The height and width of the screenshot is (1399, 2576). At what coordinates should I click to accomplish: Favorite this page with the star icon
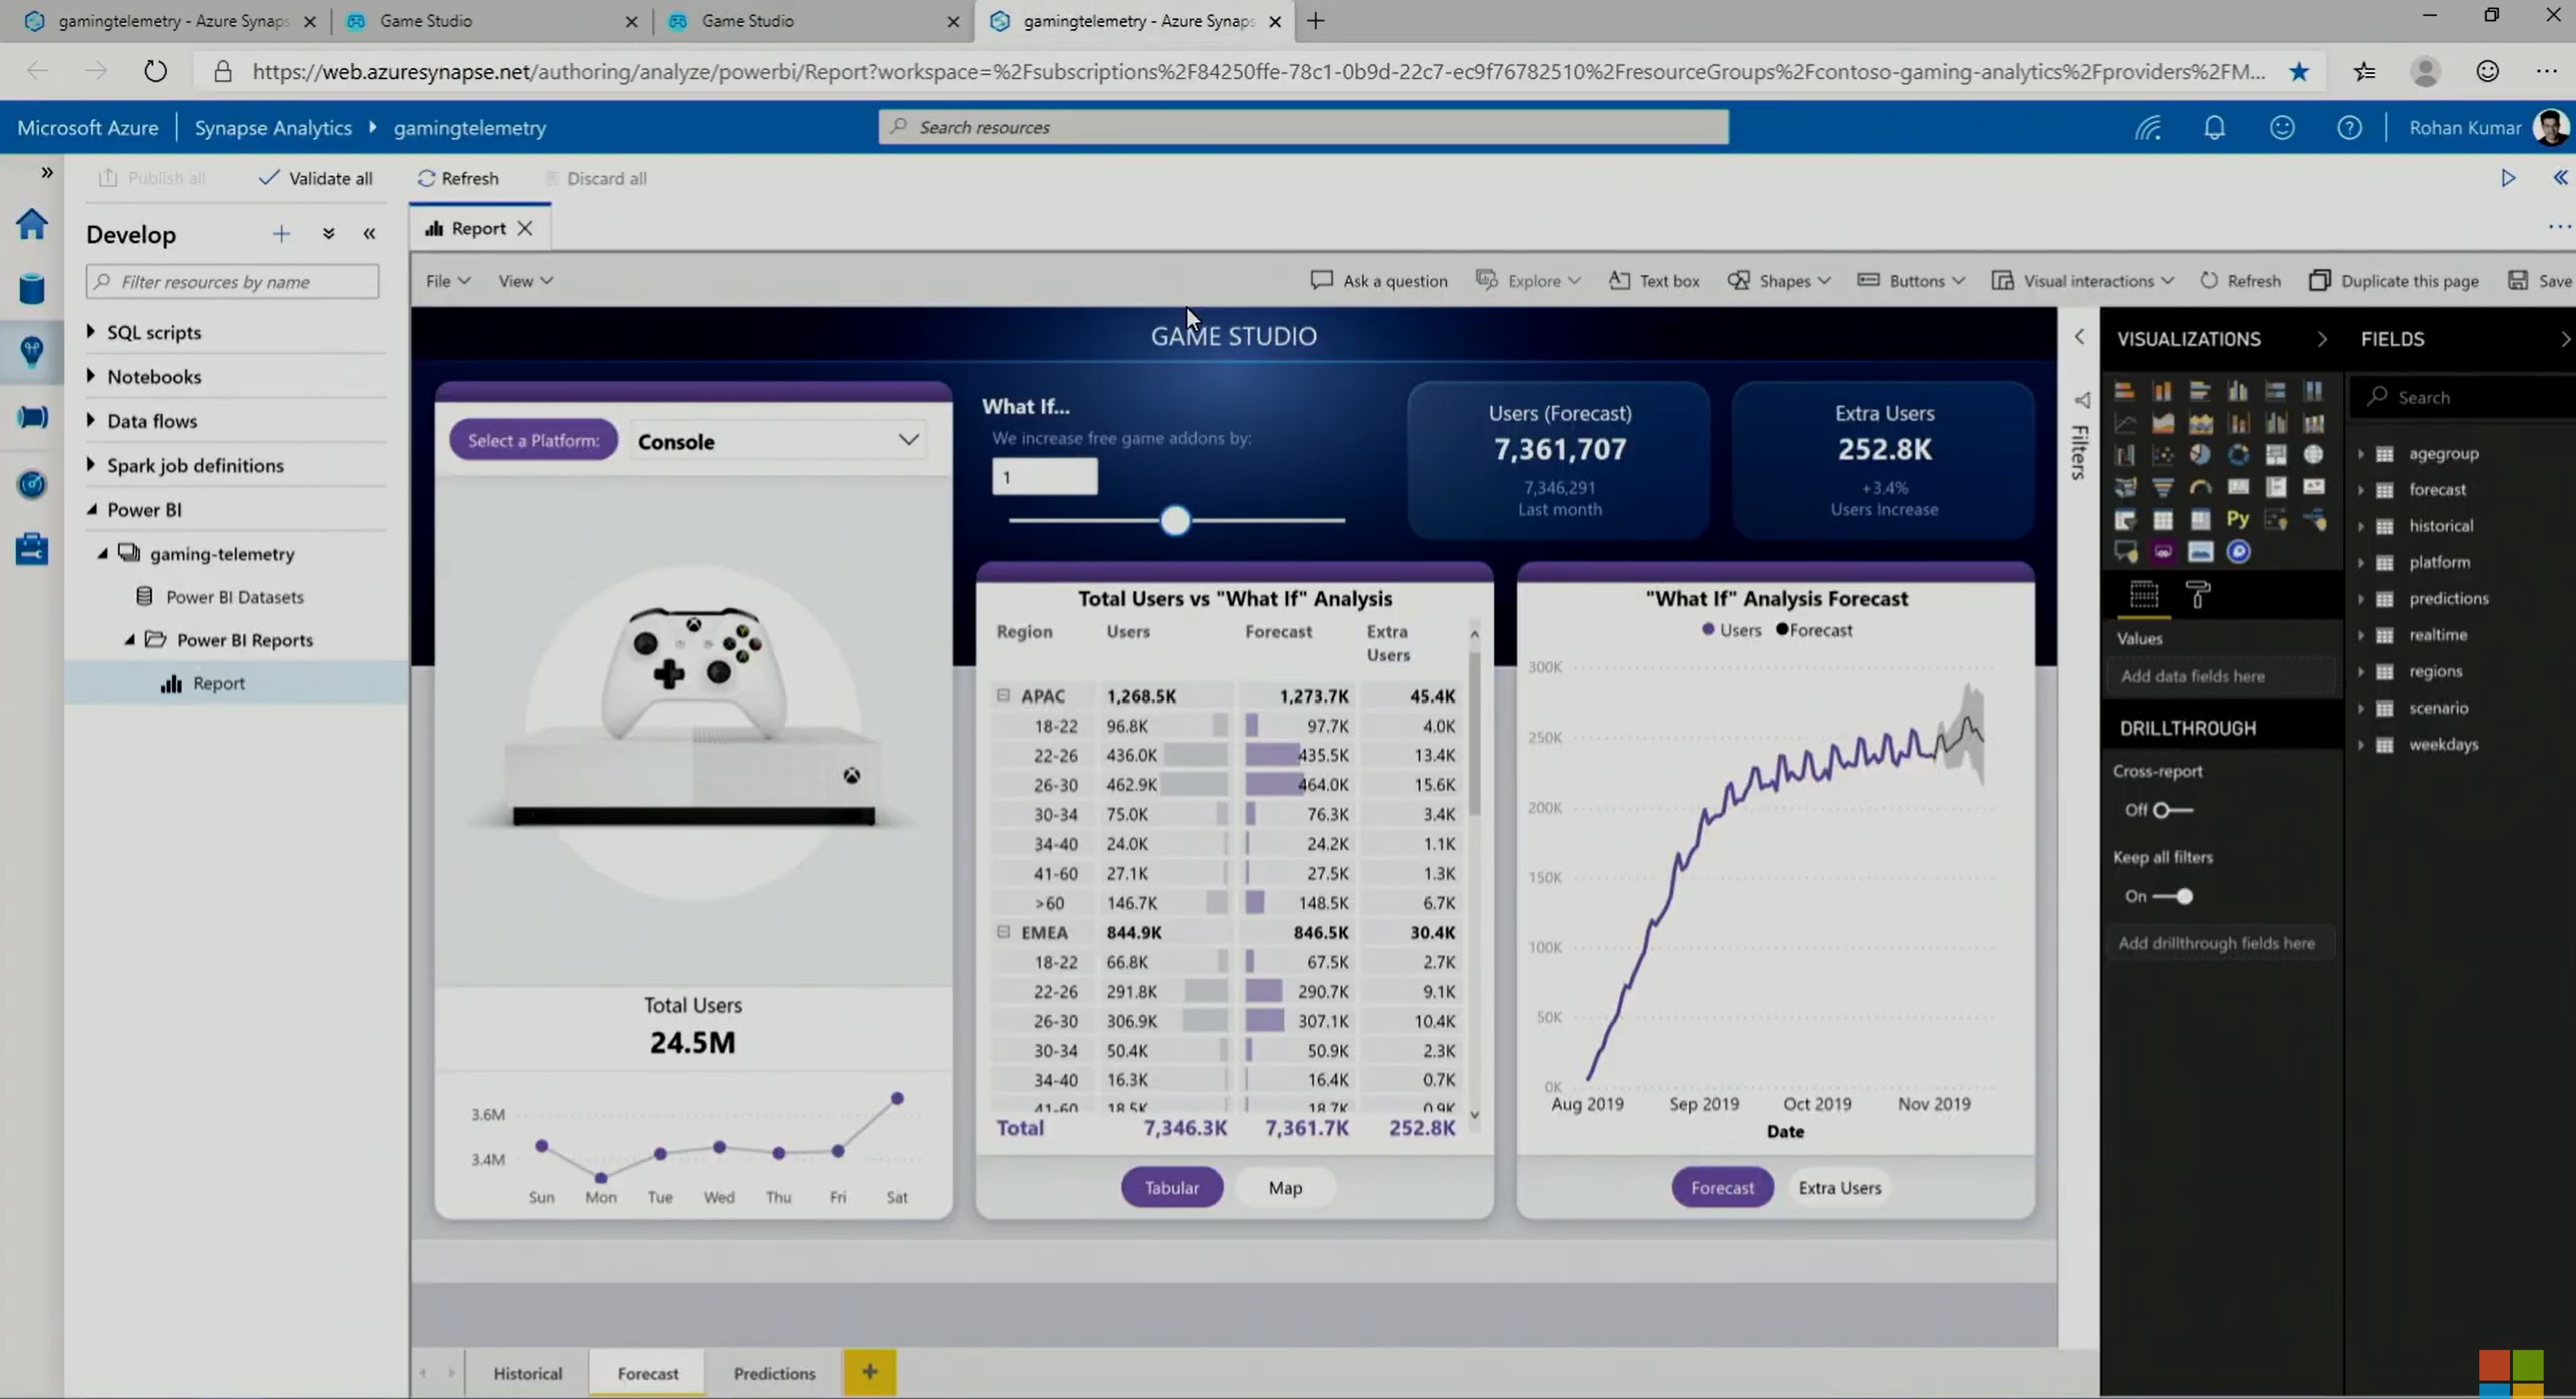click(2299, 71)
